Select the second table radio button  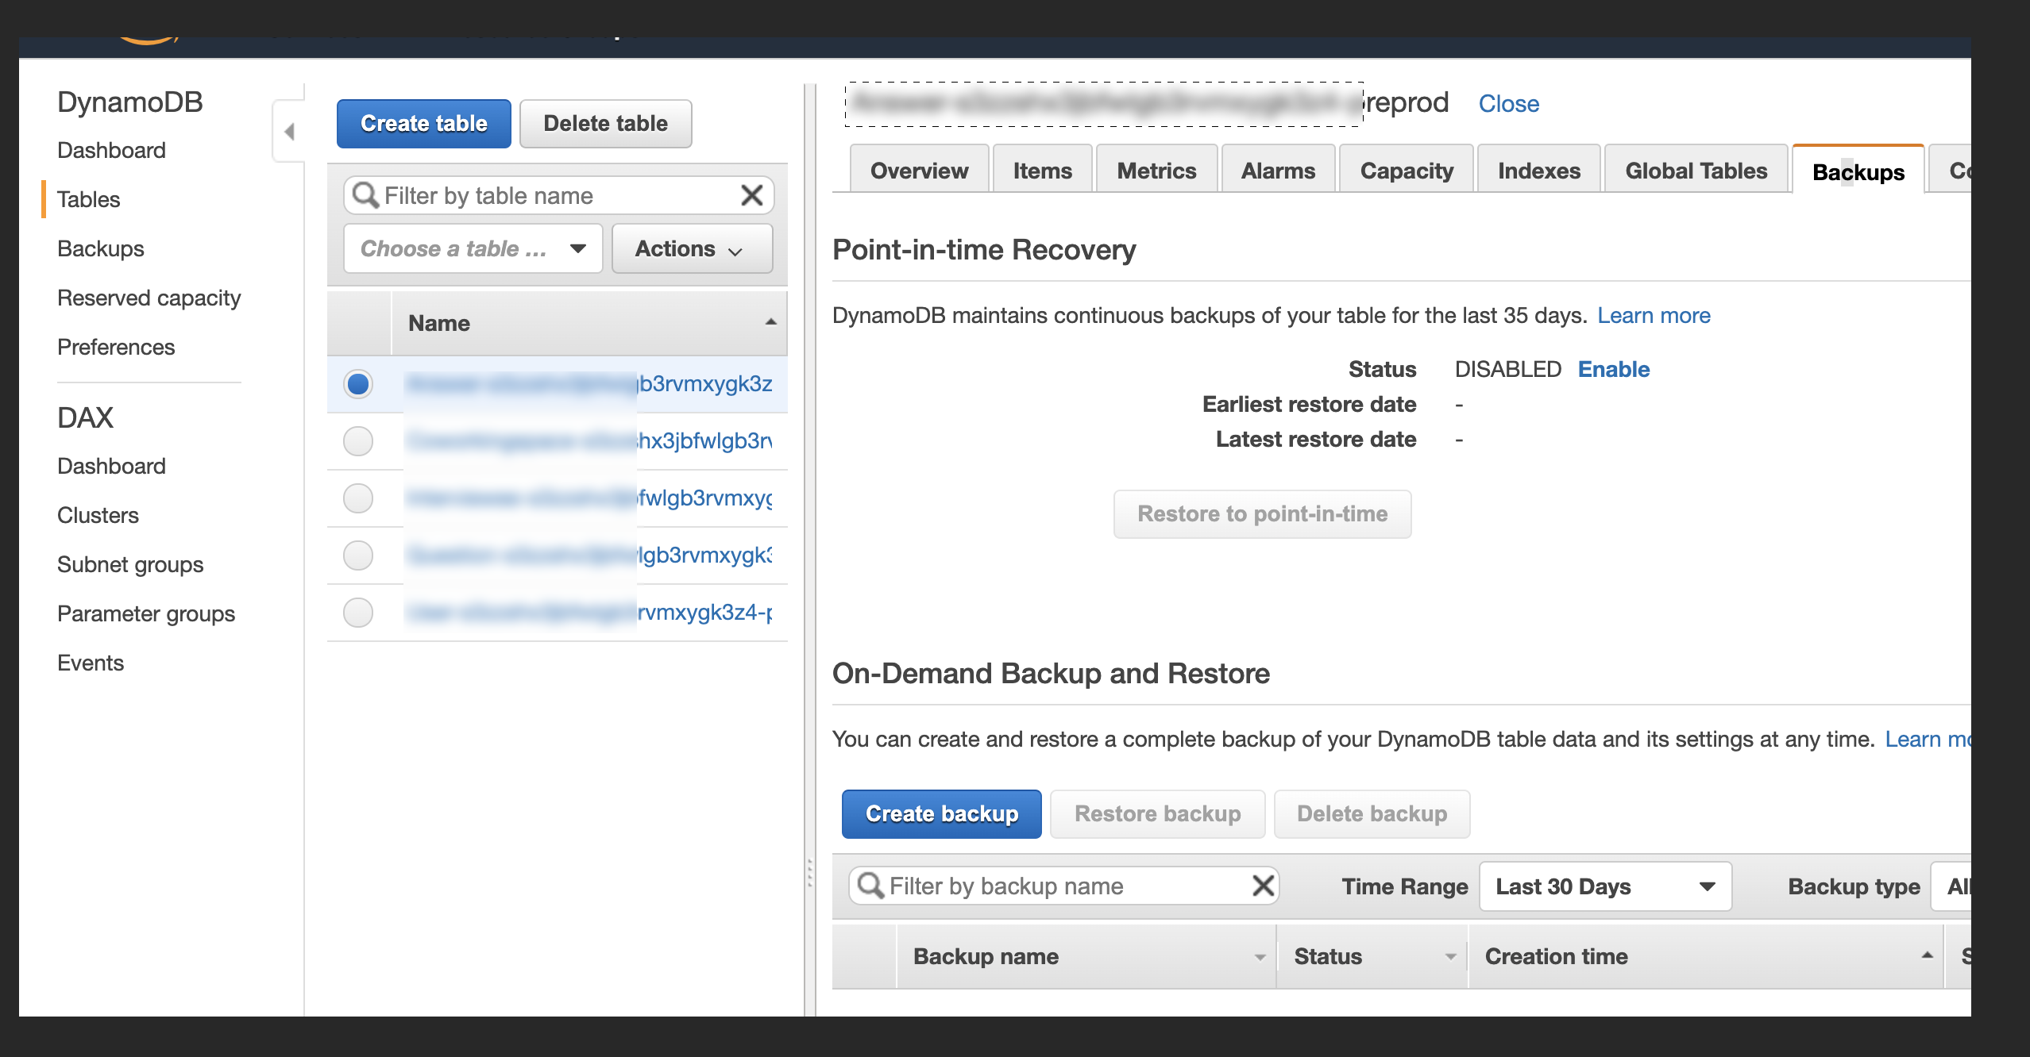[x=358, y=441]
